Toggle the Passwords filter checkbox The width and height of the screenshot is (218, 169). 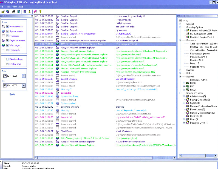click(x=7, y=50)
